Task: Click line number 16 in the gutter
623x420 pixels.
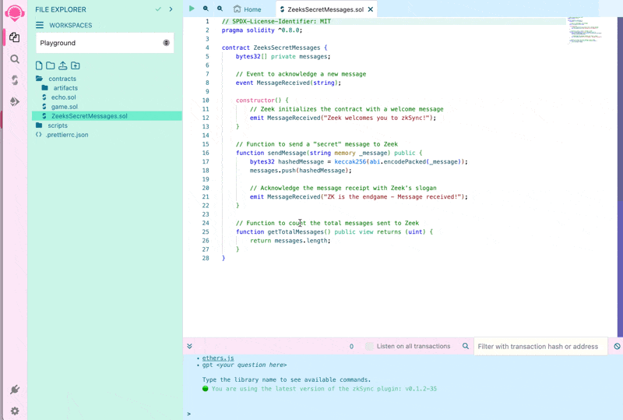Action: tap(206, 154)
